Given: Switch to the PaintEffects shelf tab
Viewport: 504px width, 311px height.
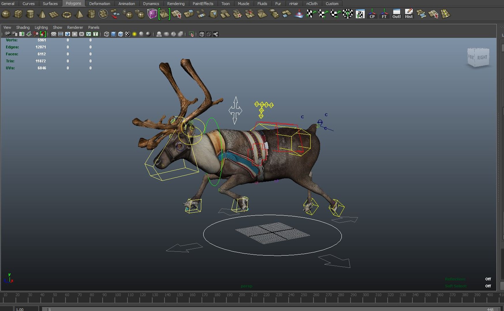Looking at the screenshot, I should pyautogui.click(x=203, y=3).
